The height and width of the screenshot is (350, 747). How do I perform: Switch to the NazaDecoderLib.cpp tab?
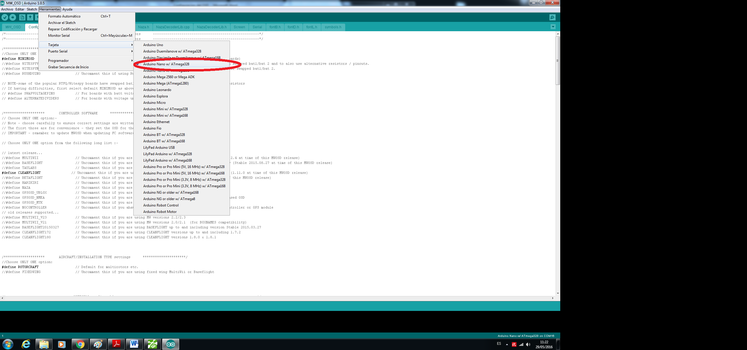[x=173, y=27]
